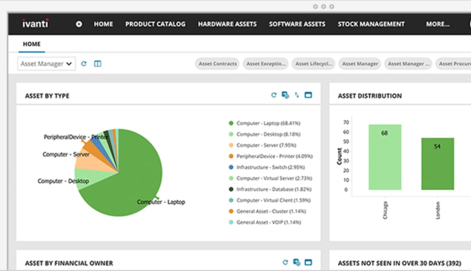471x271 pixels.
Task: Click the Chicago bar showing 68
Action: click(x=385, y=157)
